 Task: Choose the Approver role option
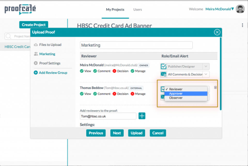click(186, 94)
